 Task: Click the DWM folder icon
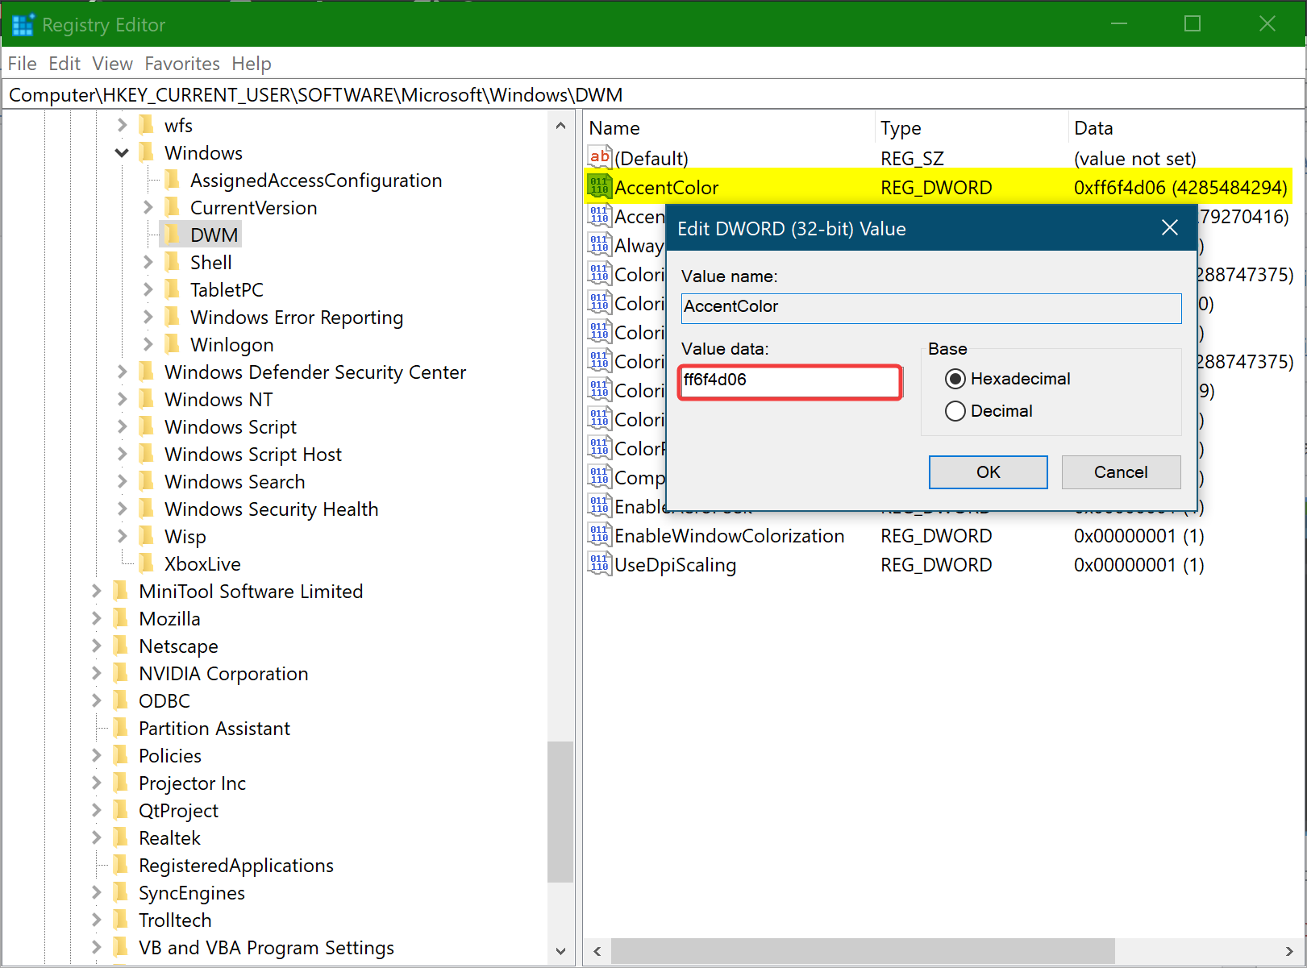pos(172,235)
